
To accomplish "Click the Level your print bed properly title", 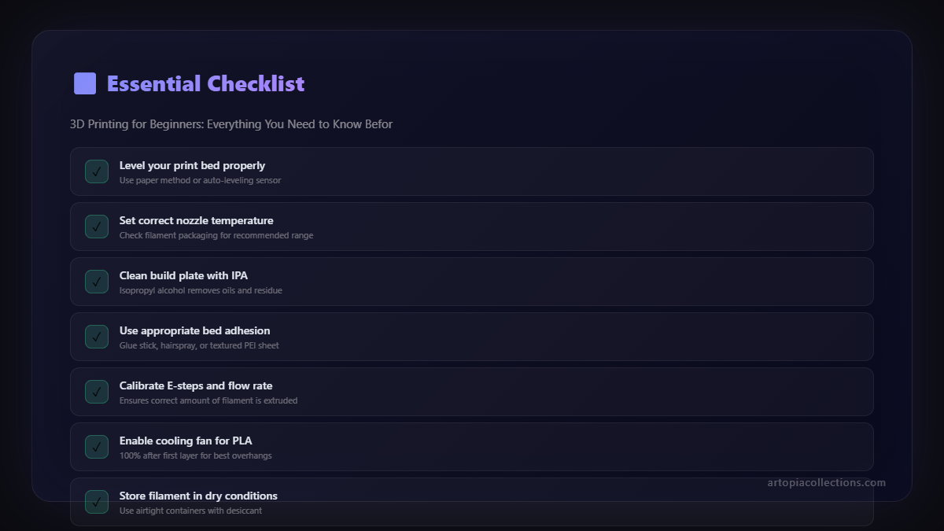I will pos(192,165).
